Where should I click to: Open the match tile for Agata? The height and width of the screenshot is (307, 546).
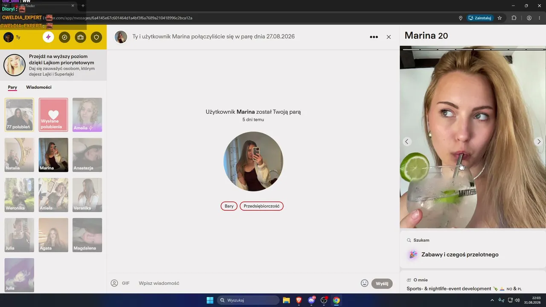(x=53, y=235)
